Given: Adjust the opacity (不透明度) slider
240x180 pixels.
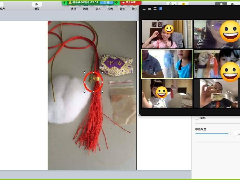Looking at the screenshot, I should 229,134.
